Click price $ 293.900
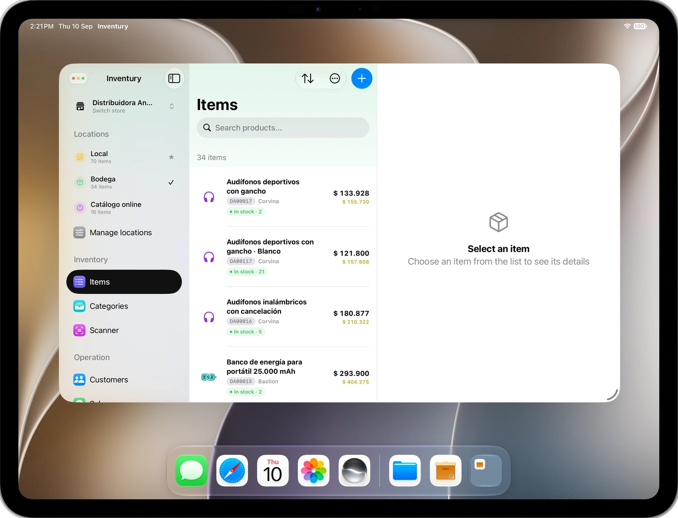Viewport: 678px width, 518px height. (x=351, y=373)
